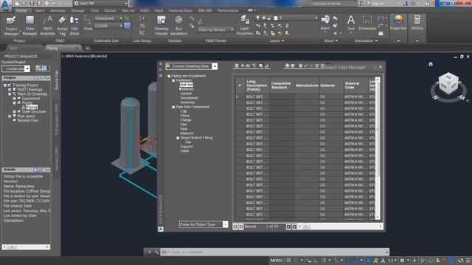Screen dimensions: 472x265
Task: Click the zoom magnifier icon in Data Manager toolbar
Action: pyautogui.click(x=261, y=66)
